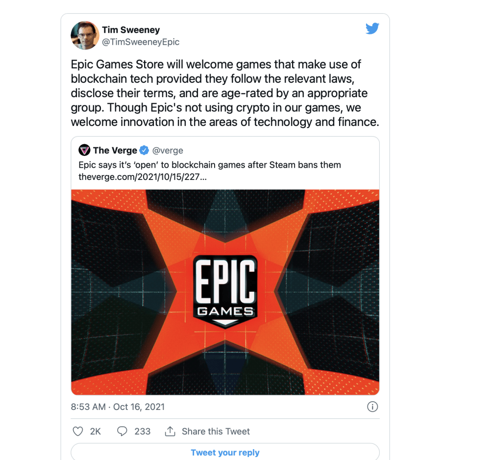Viewport: 490px width, 460px height.
Task: Open theverge.com article link
Action: click(x=143, y=177)
